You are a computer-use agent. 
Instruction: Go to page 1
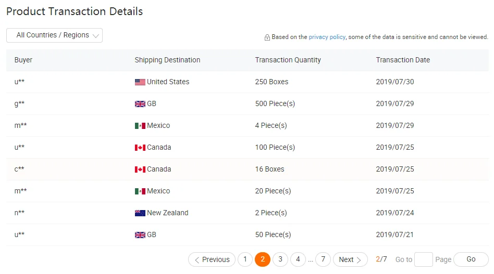[245, 259]
